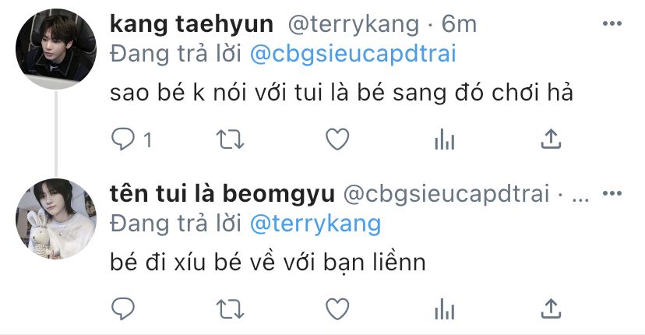Open more options on beomgyu's tweet

point(612,193)
